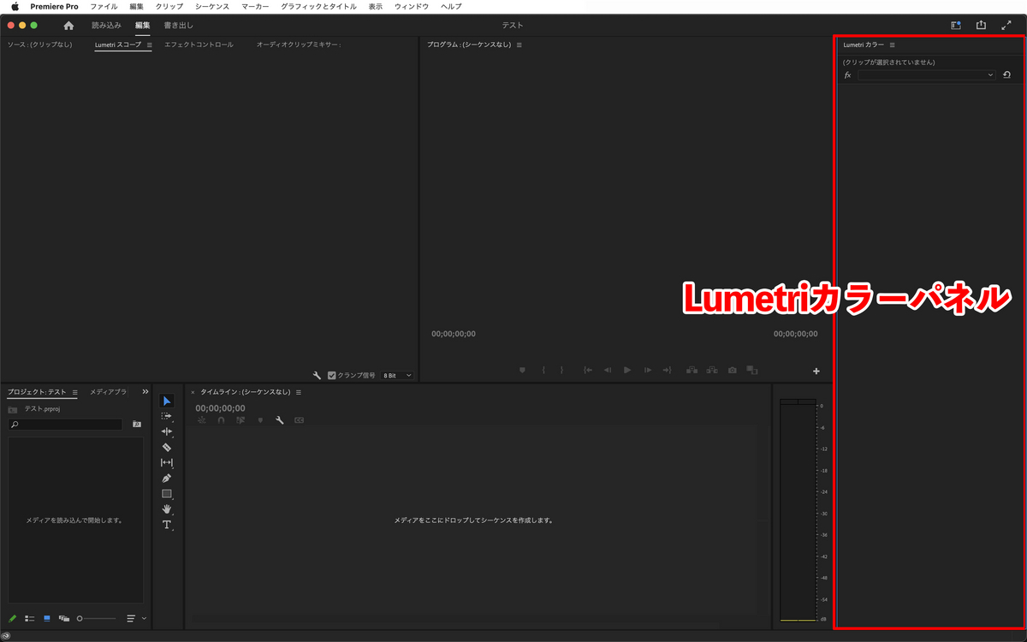Toggle insert sequences as nests icon
Image resolution: width=1027 pixels, height=642 pixels.
[x=201, y=420]
